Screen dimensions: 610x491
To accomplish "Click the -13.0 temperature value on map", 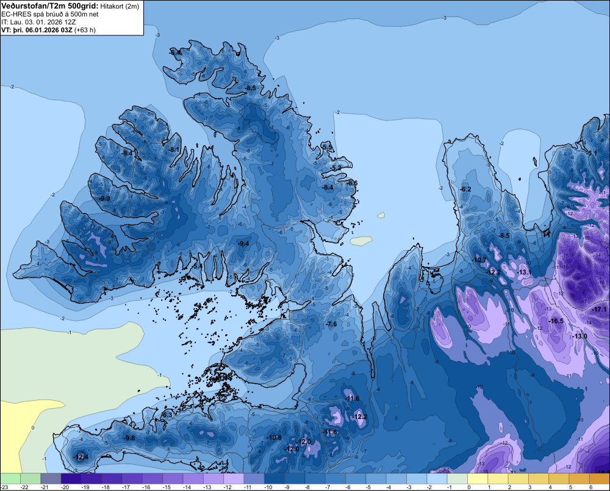I will 579,336.
